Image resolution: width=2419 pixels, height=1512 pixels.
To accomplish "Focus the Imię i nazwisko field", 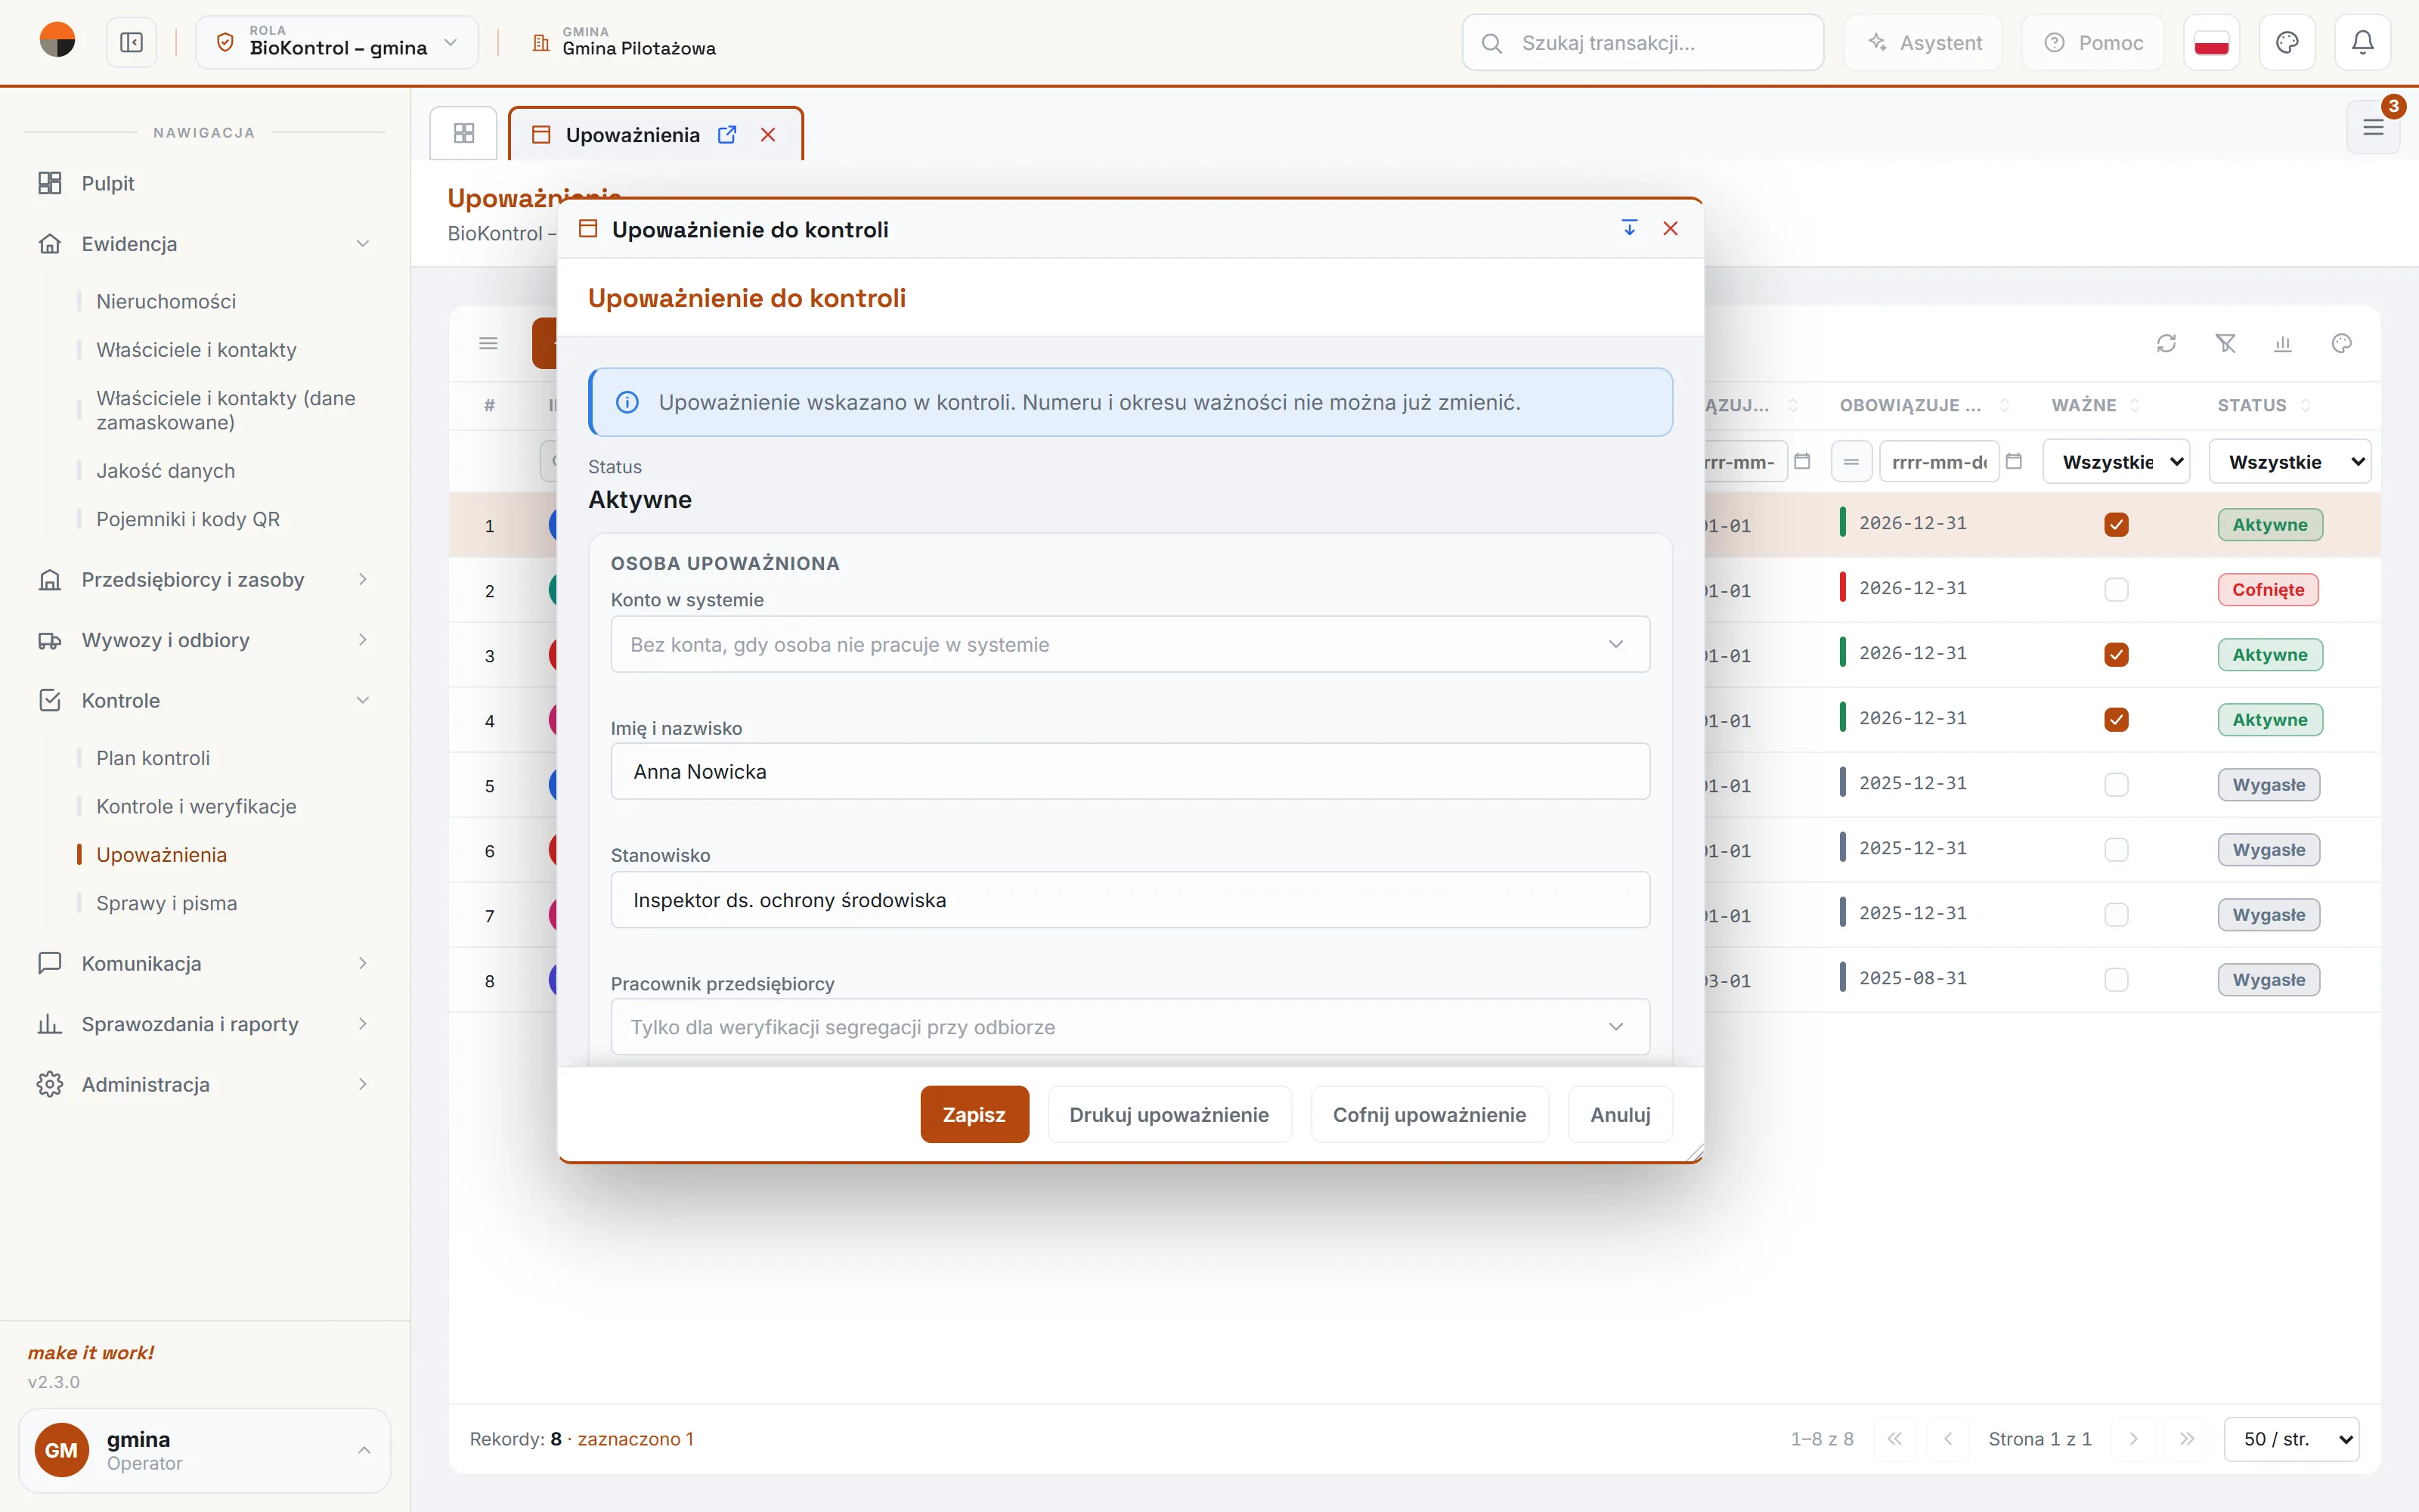I will [x=1129, y=771].
